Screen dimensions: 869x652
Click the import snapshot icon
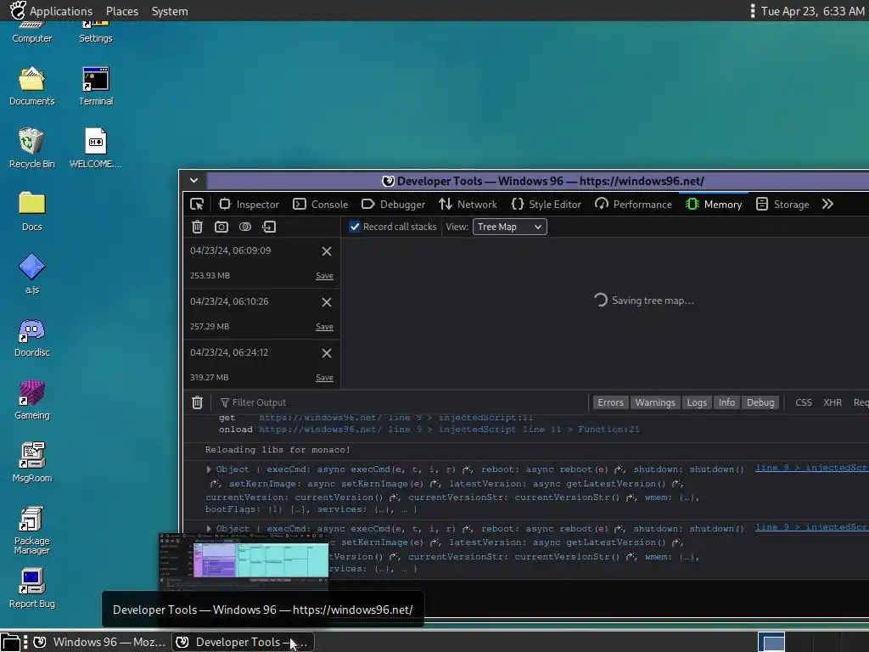[269, 227]
